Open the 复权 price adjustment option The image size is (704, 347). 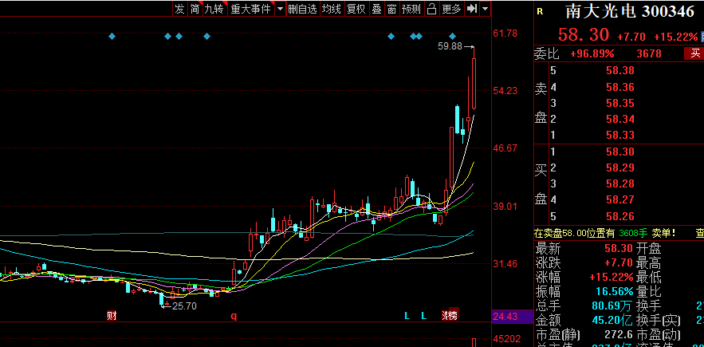tap(356, 9)
